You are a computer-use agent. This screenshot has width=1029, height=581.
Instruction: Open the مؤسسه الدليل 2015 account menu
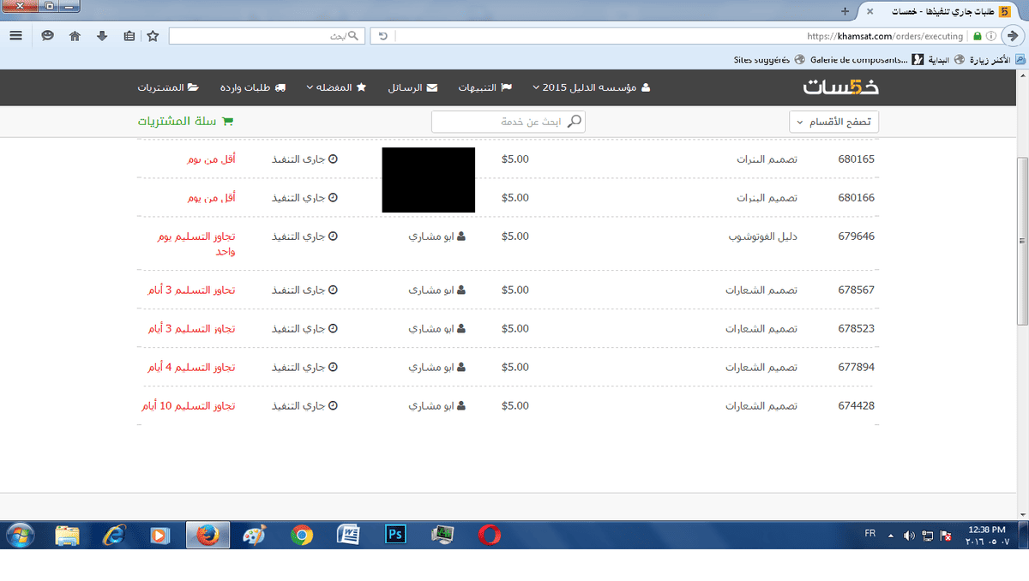(592, 87)
